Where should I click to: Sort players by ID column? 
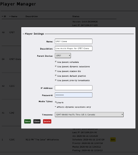coord(4,16)
